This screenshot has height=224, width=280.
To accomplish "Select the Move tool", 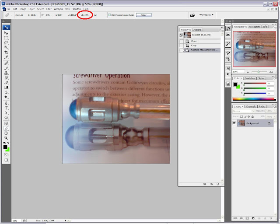I will pos(6,33).
